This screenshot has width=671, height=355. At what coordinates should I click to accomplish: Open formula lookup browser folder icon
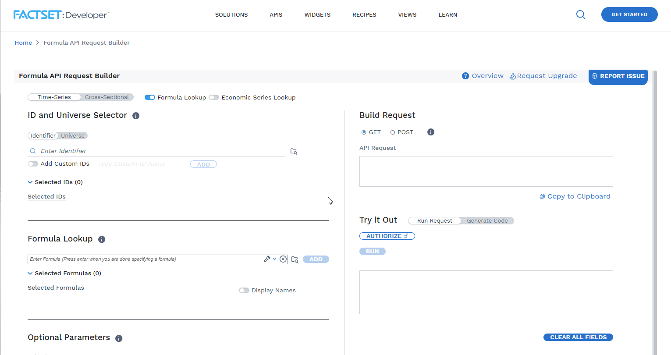(x=295, y=259)
